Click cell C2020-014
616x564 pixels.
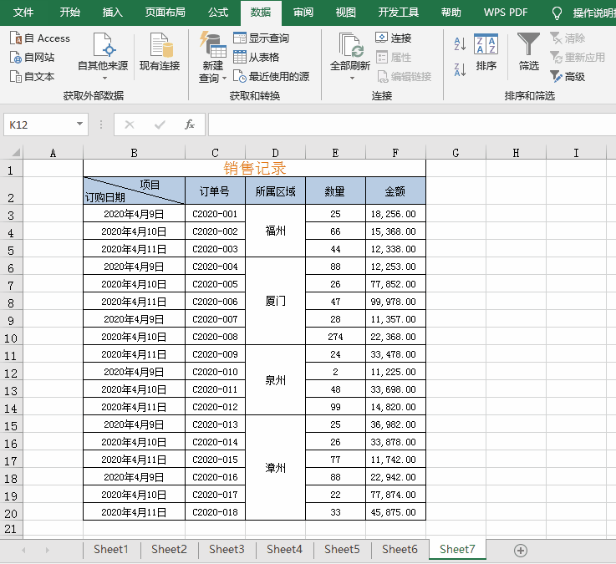click(215, 442)
